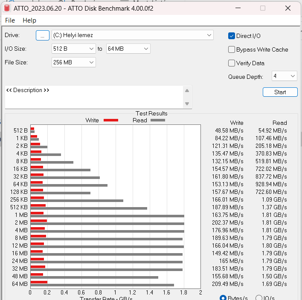Maximize the ATTO Disk Benchmark window
Screen dimensions: 302x300
[x=263, y=8]
